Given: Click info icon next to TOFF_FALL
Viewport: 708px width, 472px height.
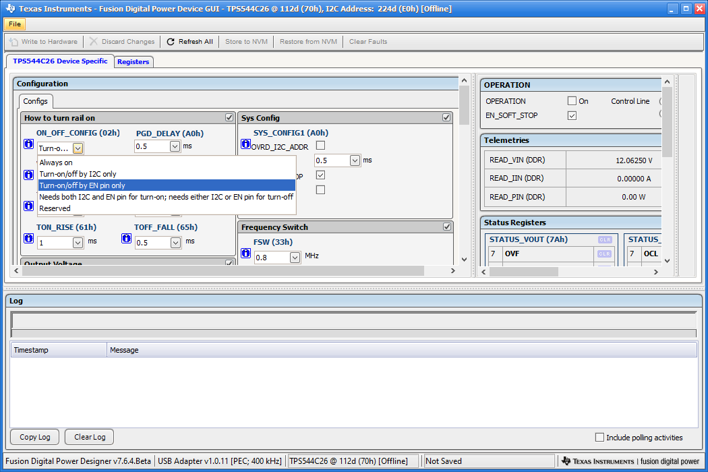Looking at the screenshot, I should (126, 239).
